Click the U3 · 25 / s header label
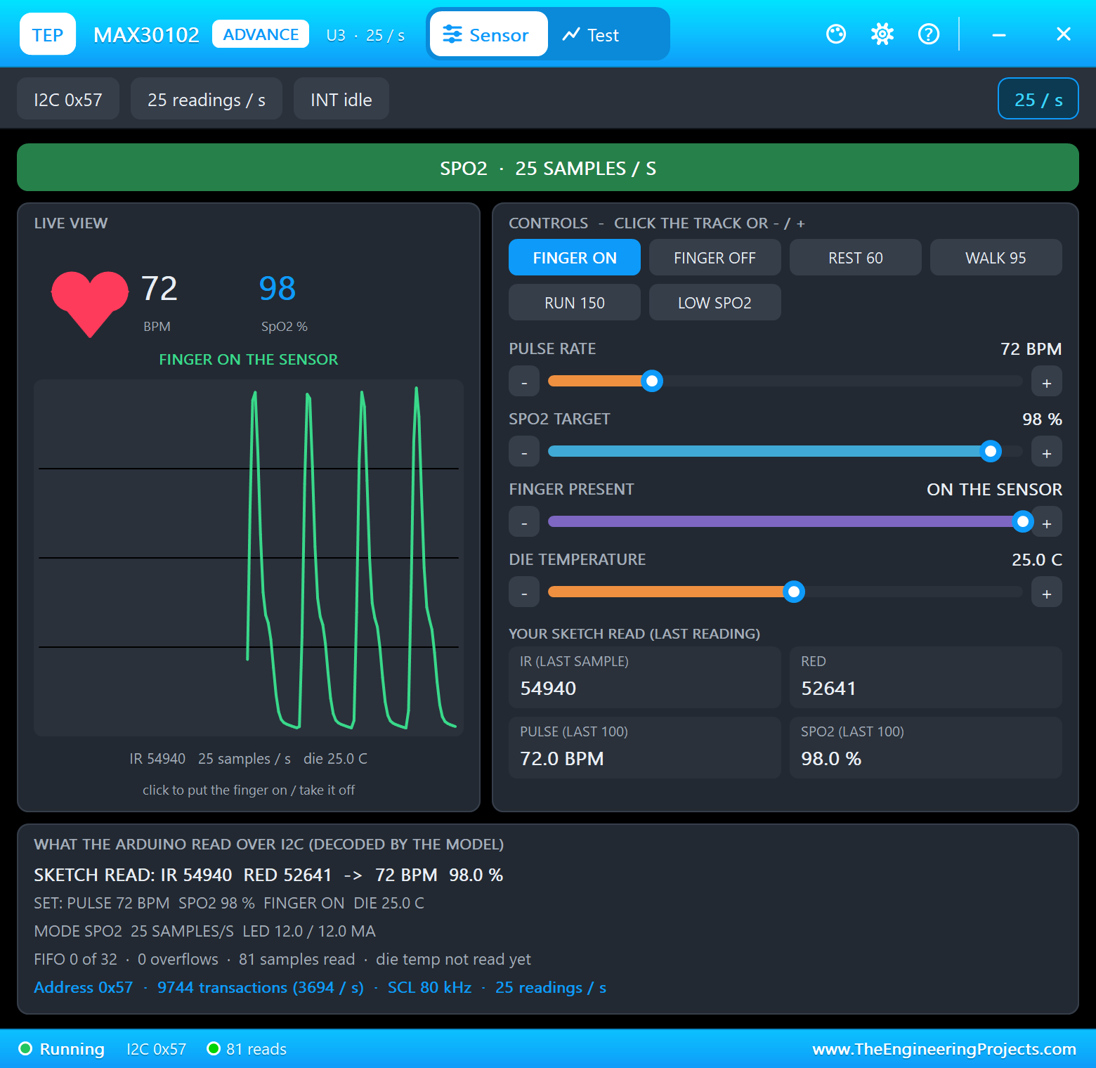 click(365, 35)
